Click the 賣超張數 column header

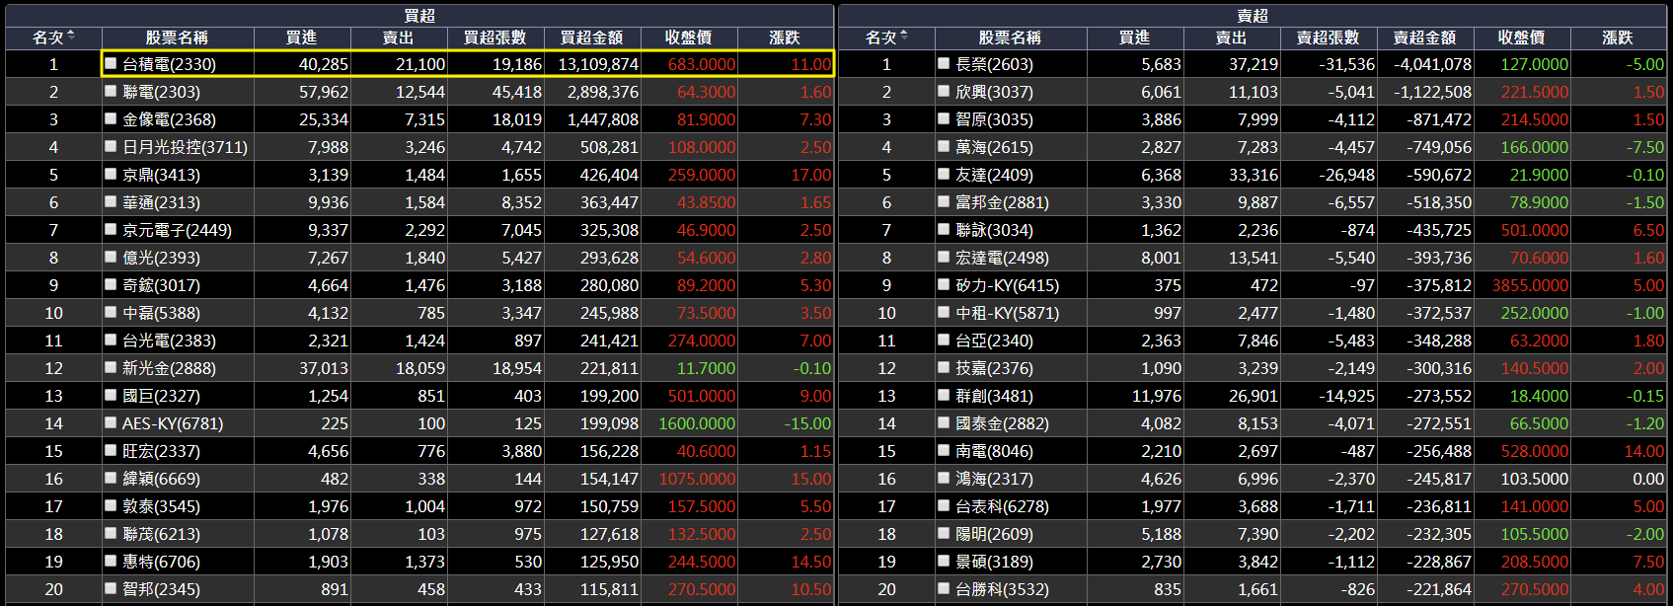(x=1329, y=37)
